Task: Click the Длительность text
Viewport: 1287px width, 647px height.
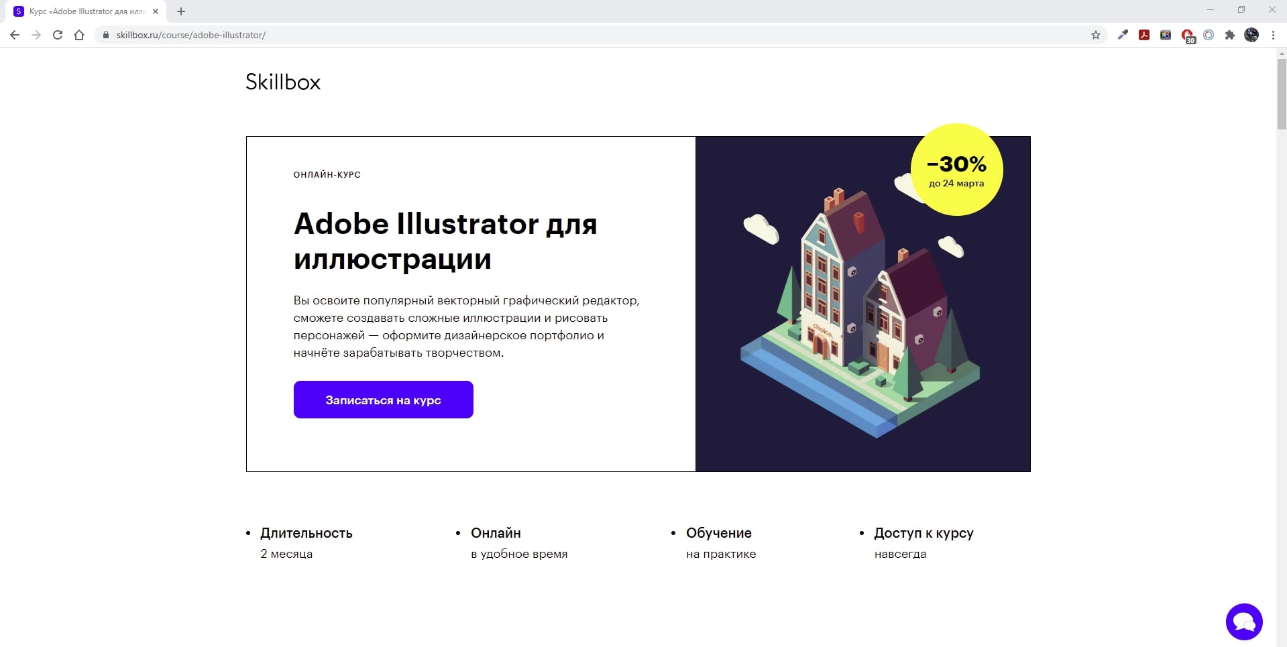Action: tap(306, 533)
